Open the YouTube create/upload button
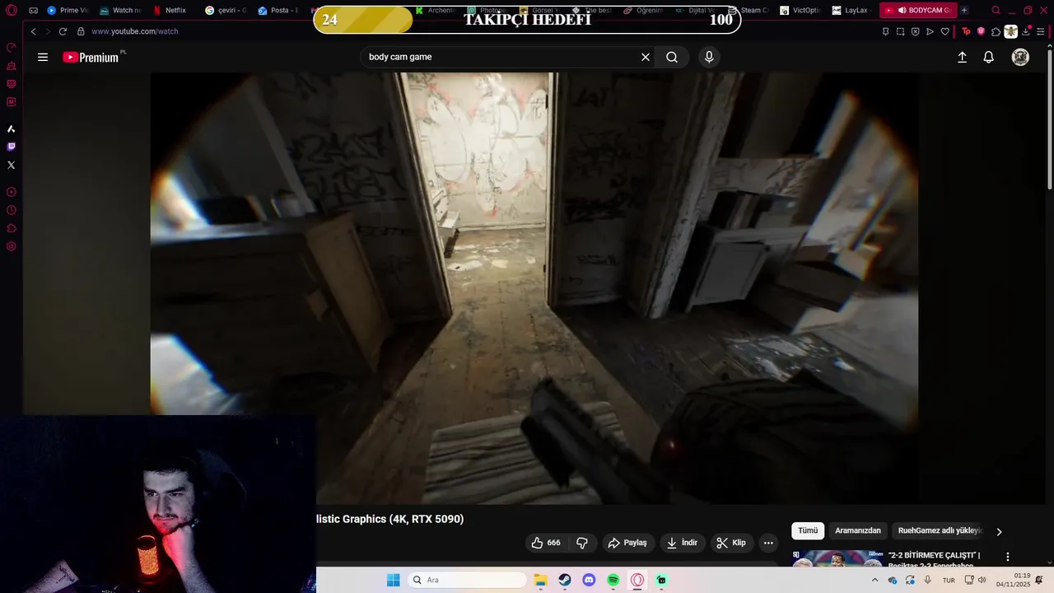Viewport: 1054px width, 593px height. coord(962,57)
